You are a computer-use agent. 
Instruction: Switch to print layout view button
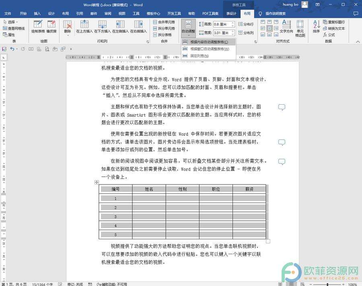tap(291, 284)
